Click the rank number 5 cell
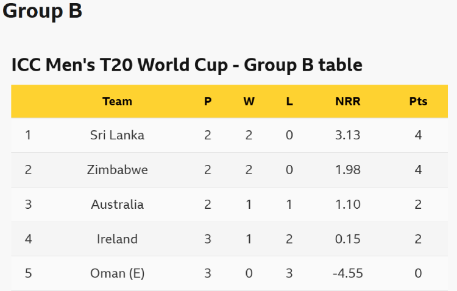Image resolution: width=457 pixels, height=291 pixels. [28, 273]
